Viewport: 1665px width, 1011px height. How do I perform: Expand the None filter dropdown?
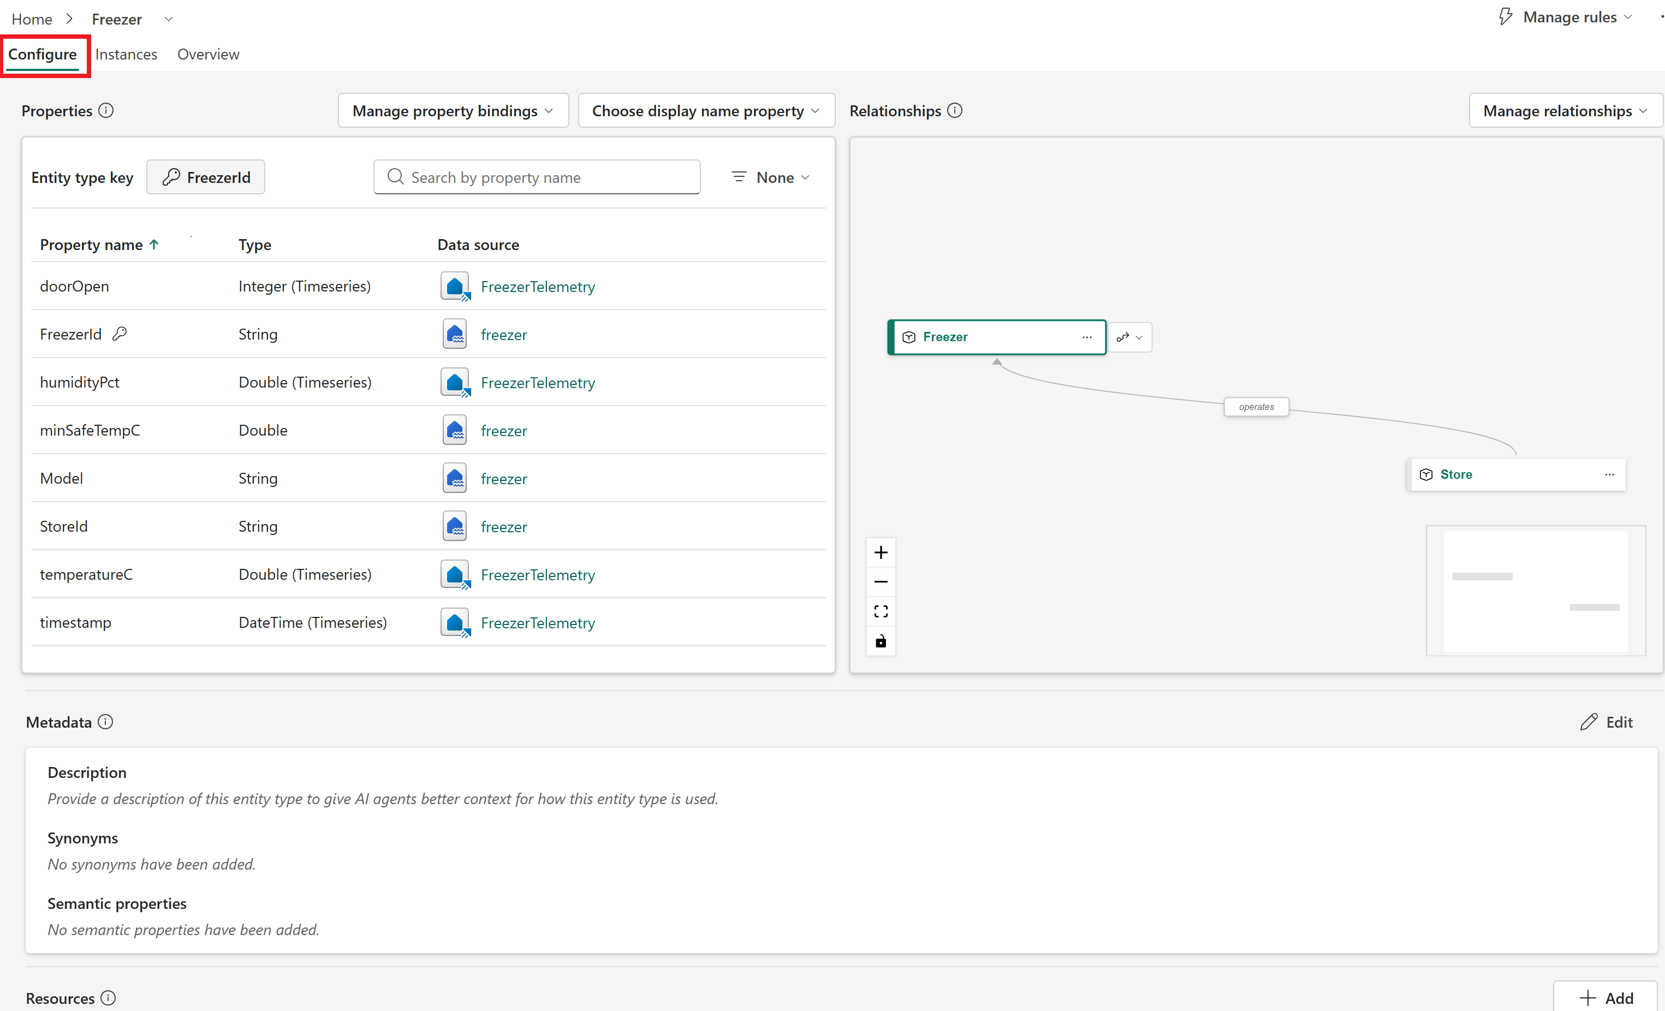point(770,177)
